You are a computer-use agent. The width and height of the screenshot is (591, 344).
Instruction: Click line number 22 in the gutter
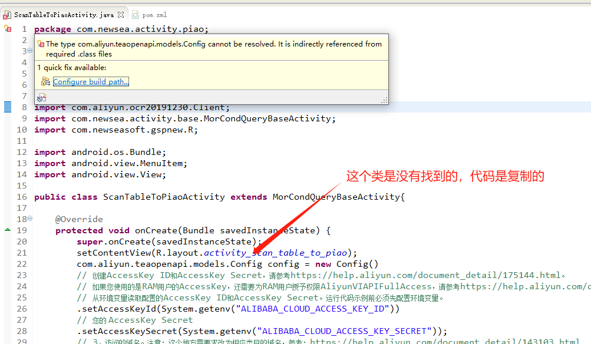(x=22, y=264)
